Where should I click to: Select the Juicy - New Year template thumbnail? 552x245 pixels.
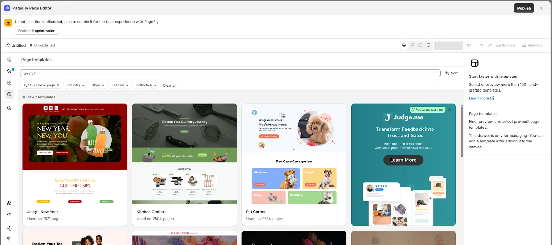click(x=75, y=154)
